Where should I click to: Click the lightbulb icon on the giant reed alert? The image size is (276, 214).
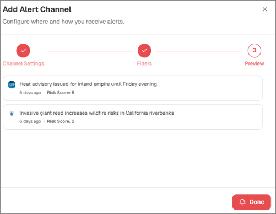(x=12, y=114)
